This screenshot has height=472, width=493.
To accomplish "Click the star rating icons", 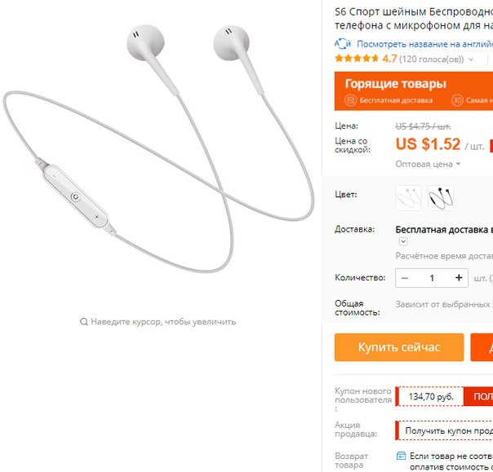I will tap(357, 59).
